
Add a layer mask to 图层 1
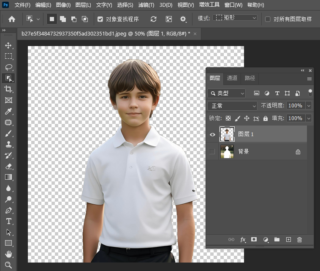coord(254,240)
